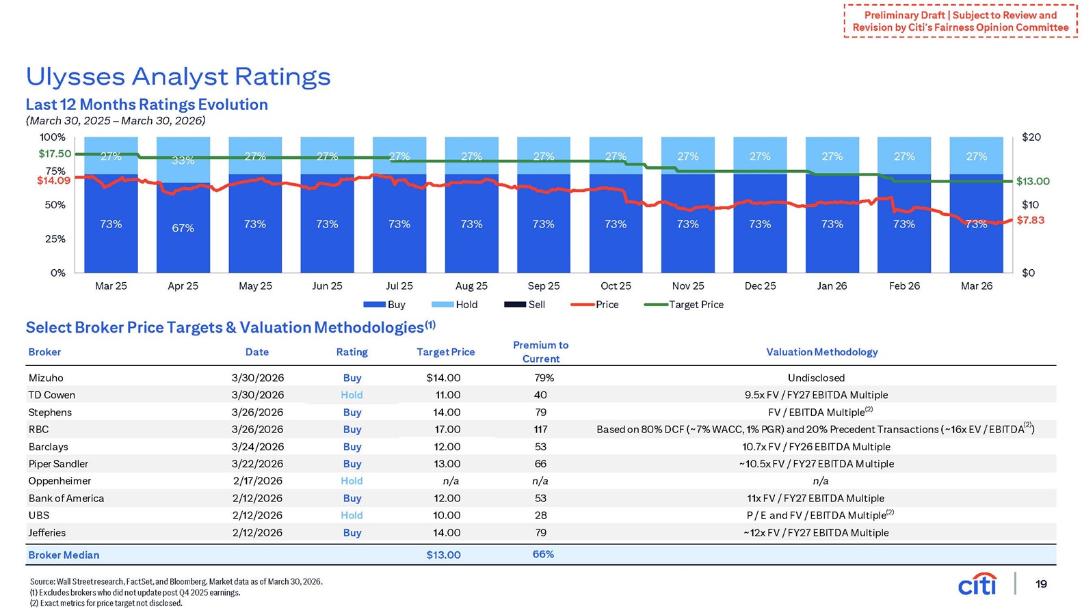
Task: Click the "17.00" target price for RBC
Action: 447,429
